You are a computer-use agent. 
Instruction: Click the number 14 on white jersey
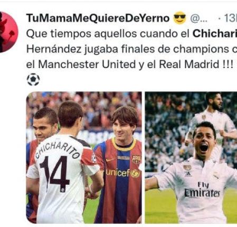[54, 174]
